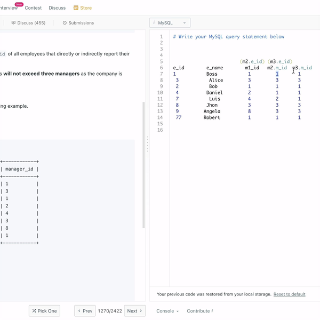Viewport: 320px width, 320px height.
Task: Click editor line 15 to place cursor
Action: coord(240,124)
